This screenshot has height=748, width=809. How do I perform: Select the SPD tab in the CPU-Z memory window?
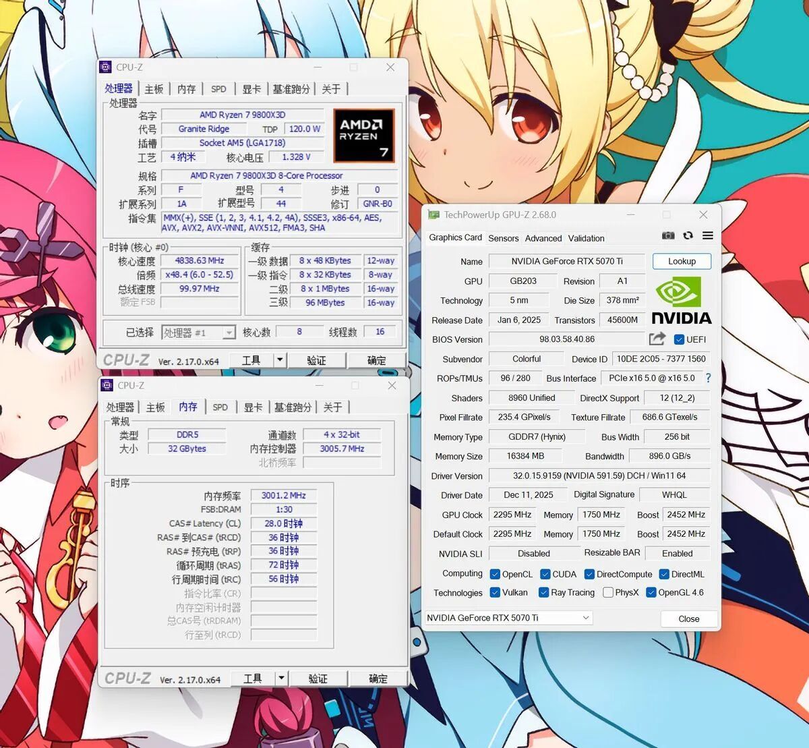click(220, 407)
